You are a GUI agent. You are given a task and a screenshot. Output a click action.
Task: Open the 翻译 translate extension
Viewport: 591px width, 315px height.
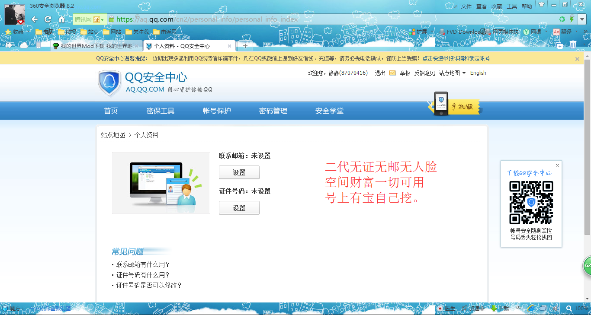point(562,32)
